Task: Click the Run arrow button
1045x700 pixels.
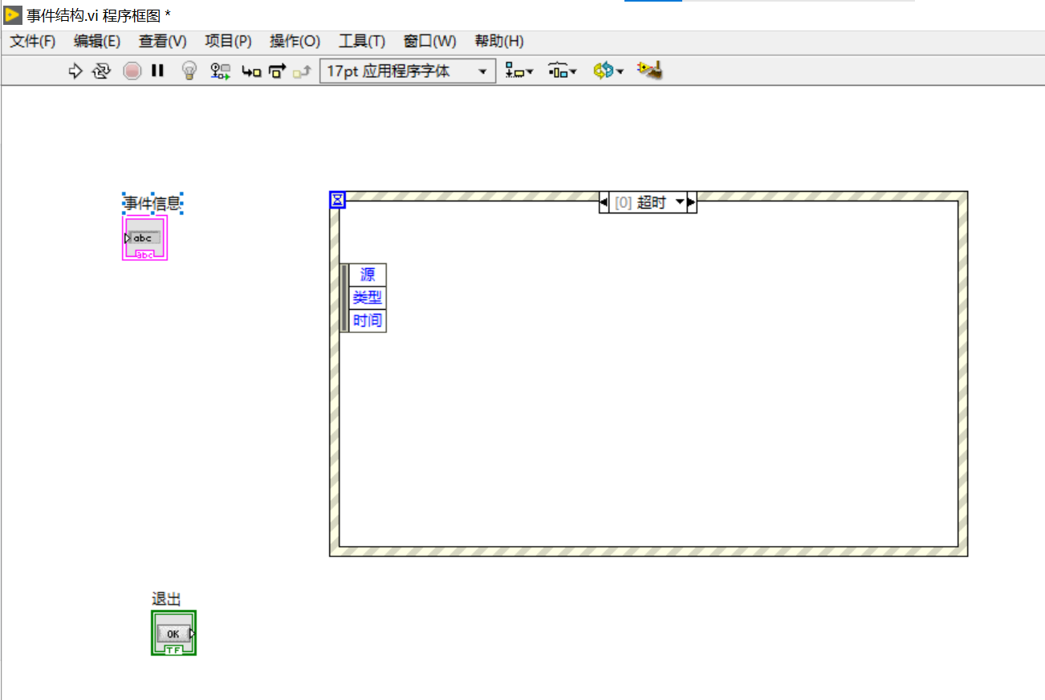Action: point(75,71)
